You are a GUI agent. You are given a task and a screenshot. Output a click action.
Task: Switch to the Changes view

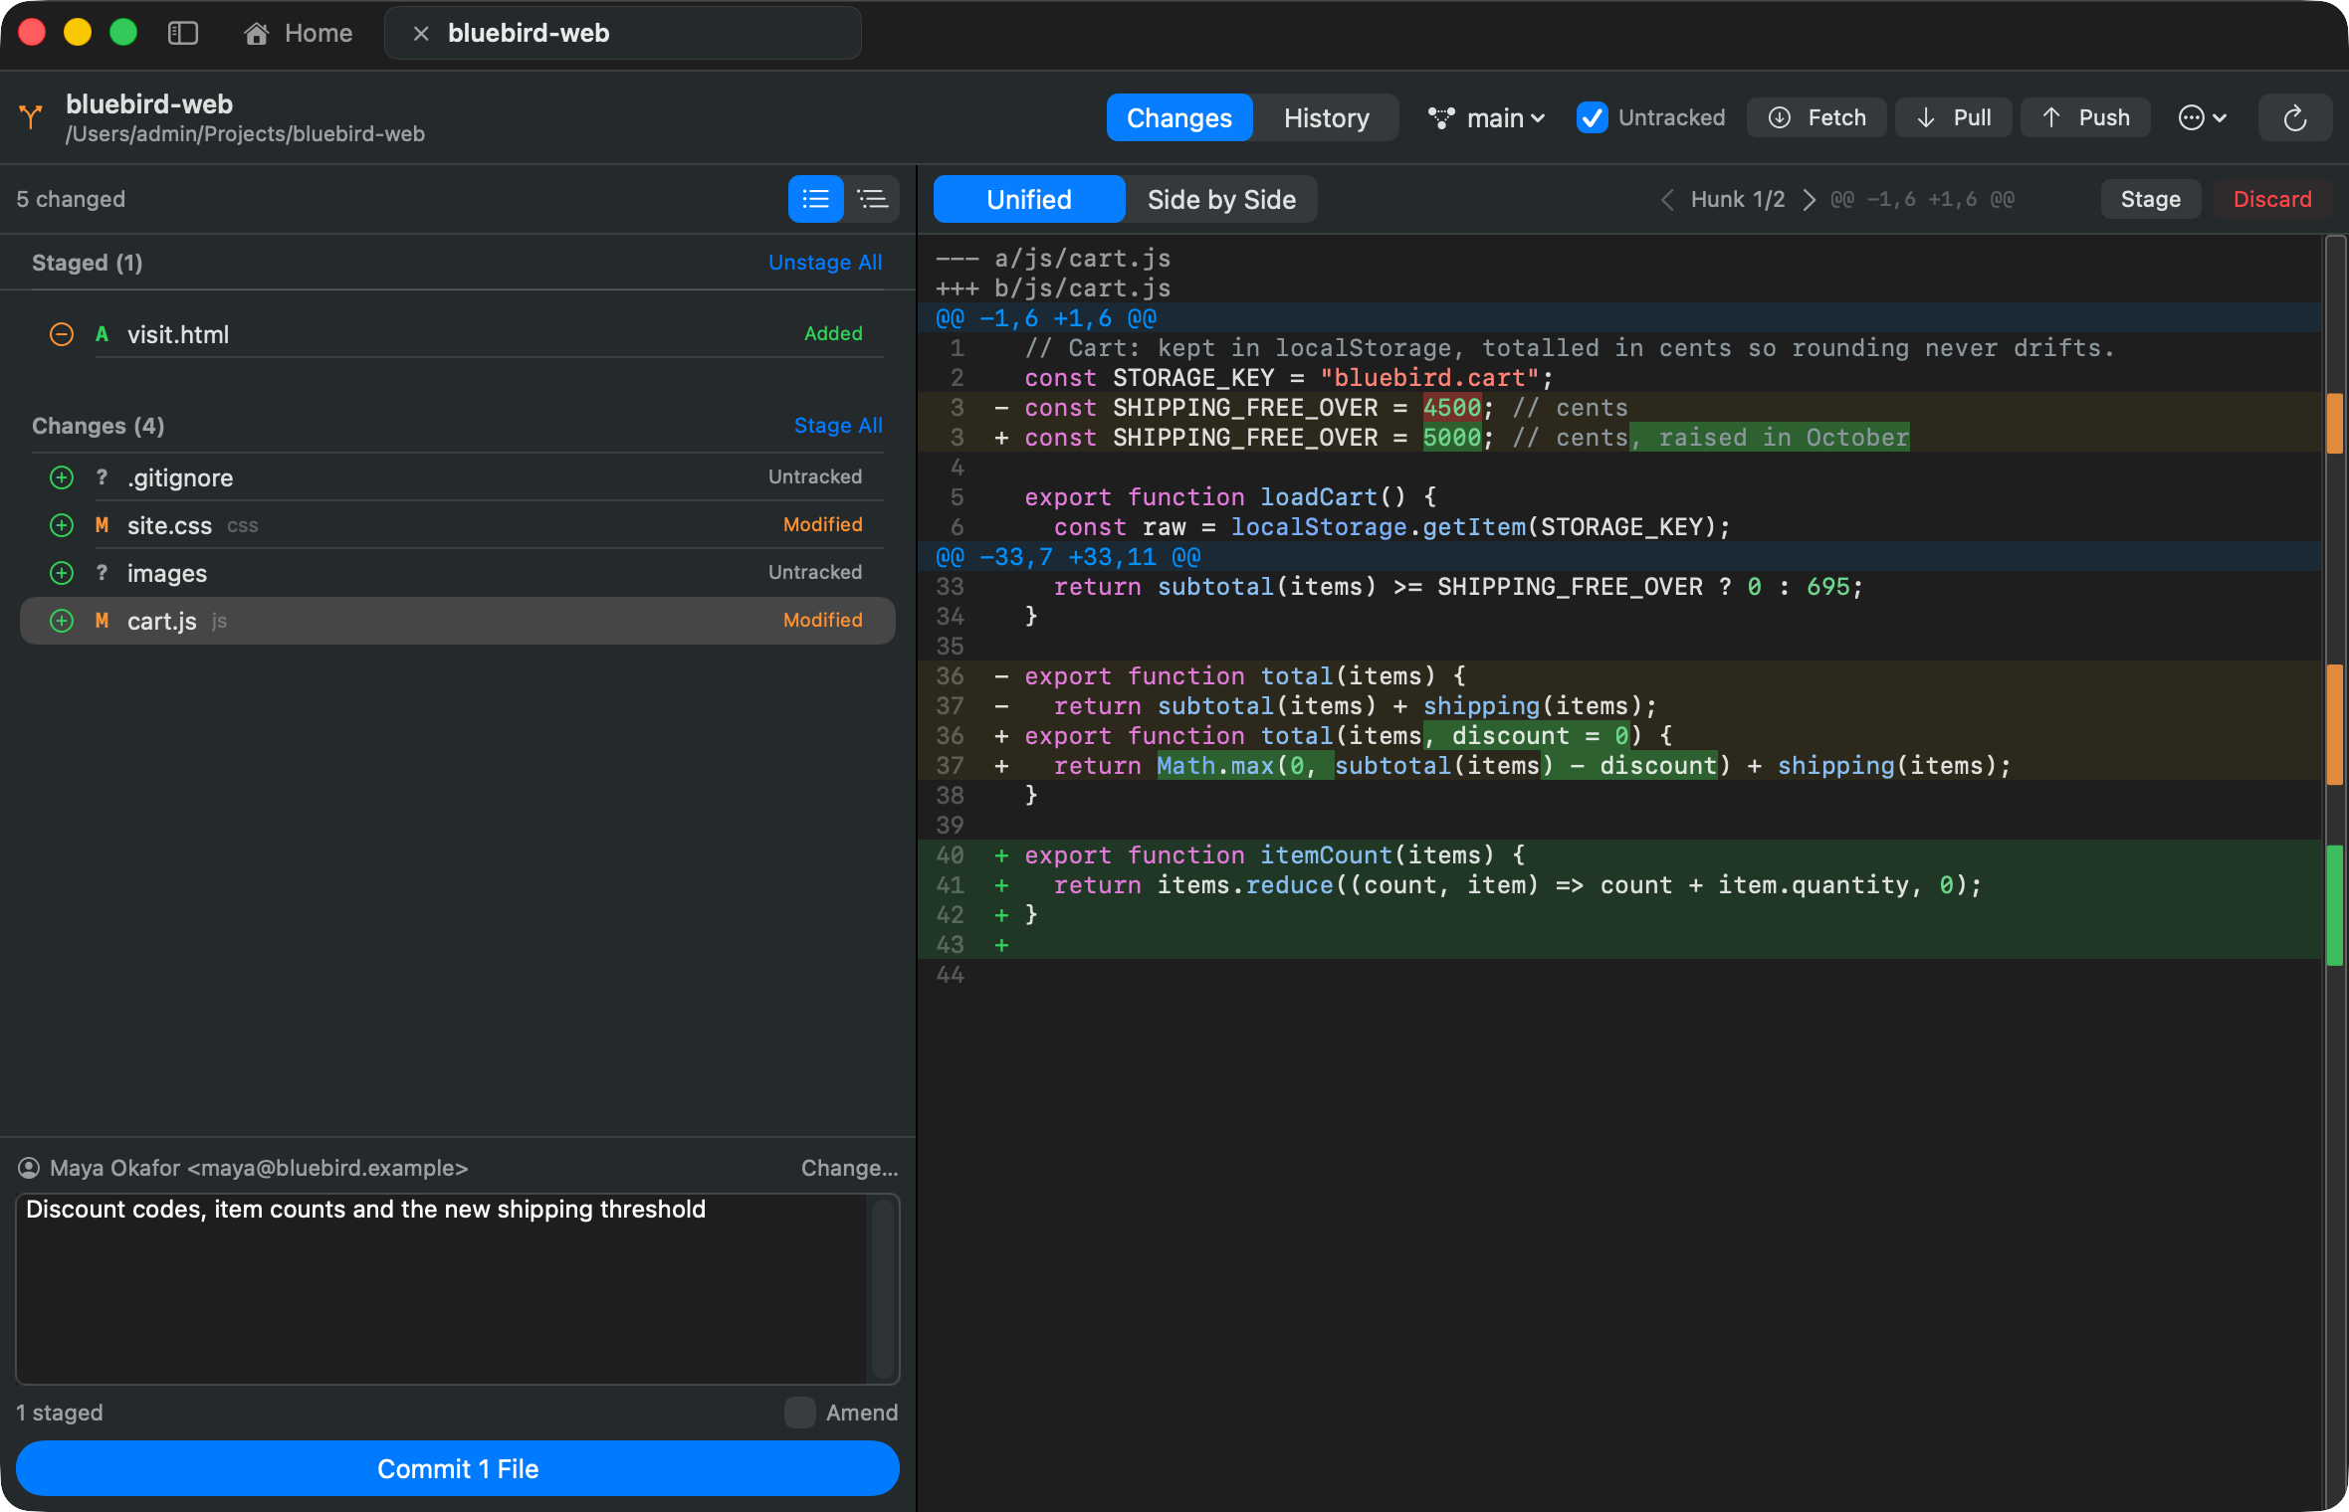point(1178,117)
